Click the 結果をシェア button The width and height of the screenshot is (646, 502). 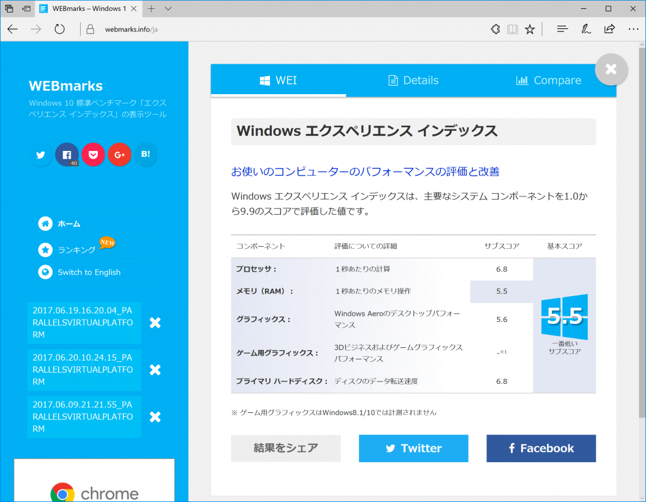286,448
